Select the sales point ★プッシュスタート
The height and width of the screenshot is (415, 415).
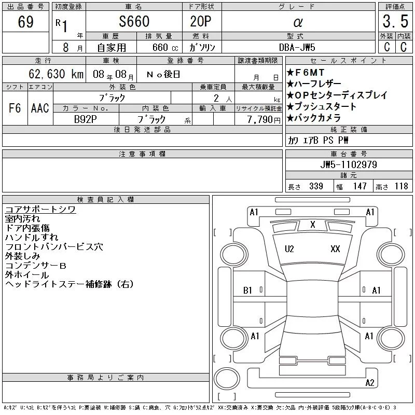(x=322, y=106)
